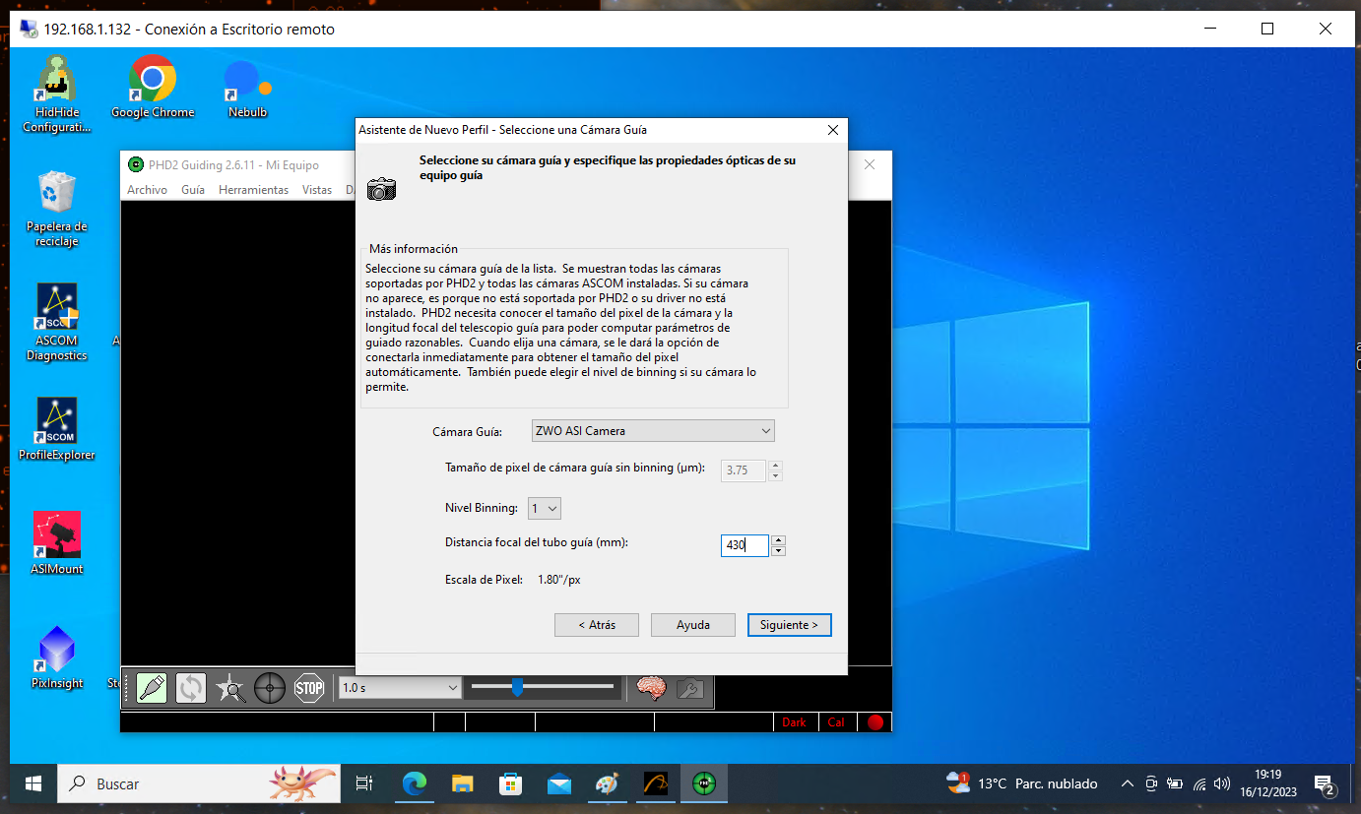The height and width of the screenshot is (814, 1361).
Task: Open the clock showing 19:19 16/12/2023
Action: coord(1268,783)
